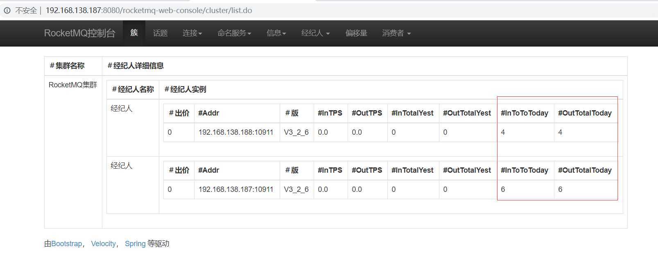Expand the 消费者 dropdown menu

point(396,33)
